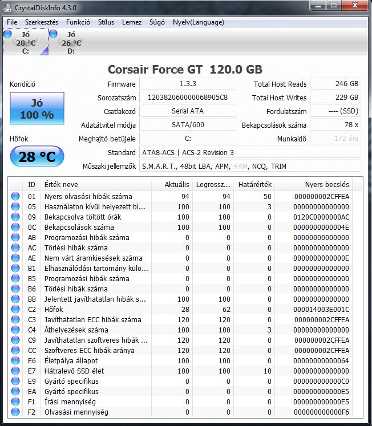Viewport: 372px width, 426px height.
Task: Click the CrystalDiskInfo title bar app icon
Action: click(x=7, y=7)
